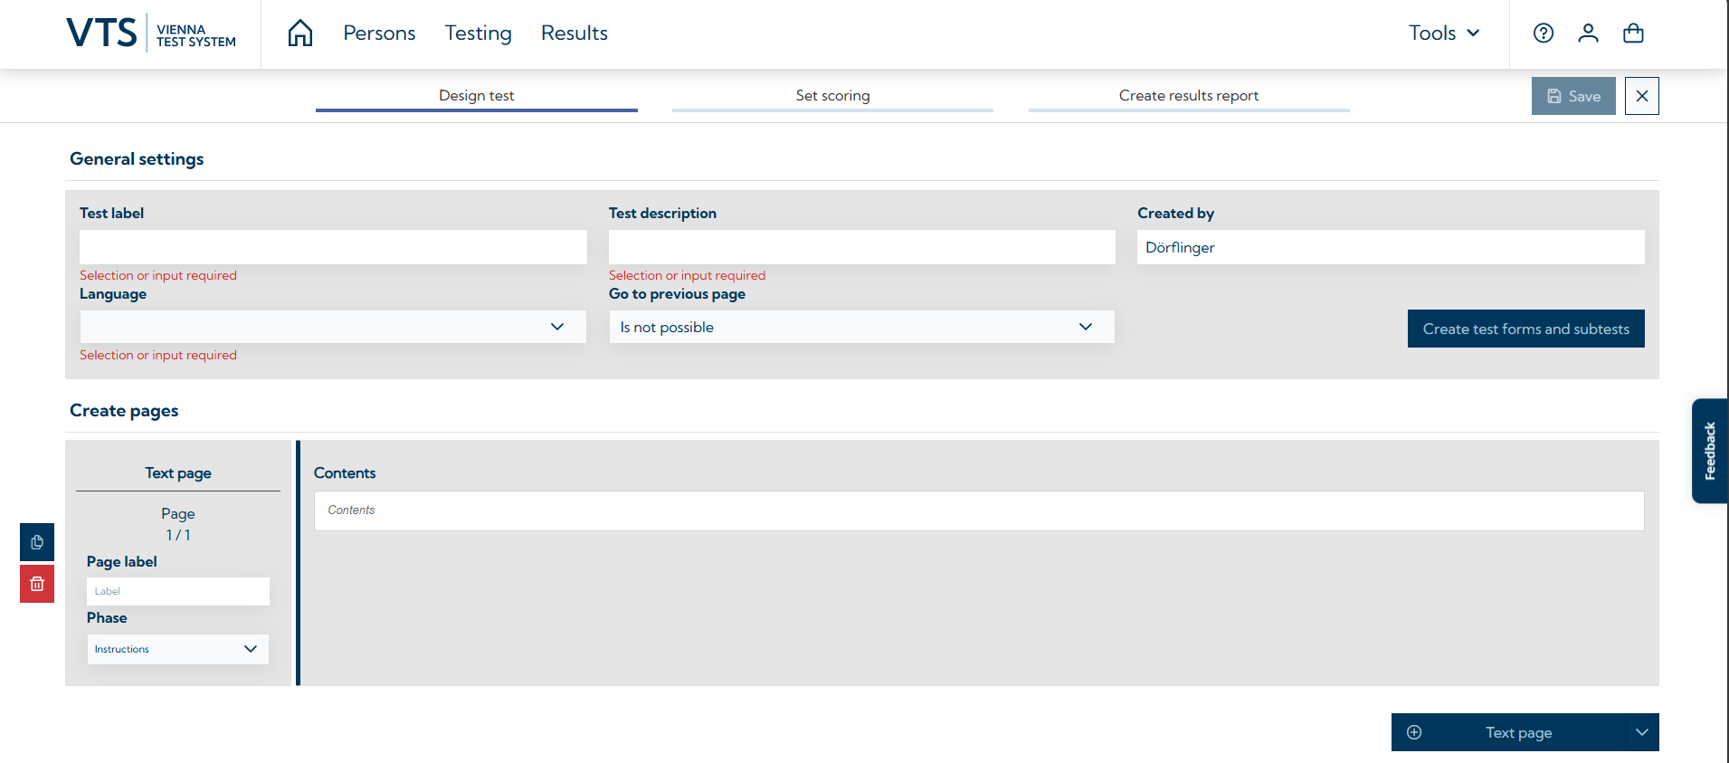1729x763 pixels.
Task: Click the VTS Vienna Test System logo
Action: click(151, 33)
